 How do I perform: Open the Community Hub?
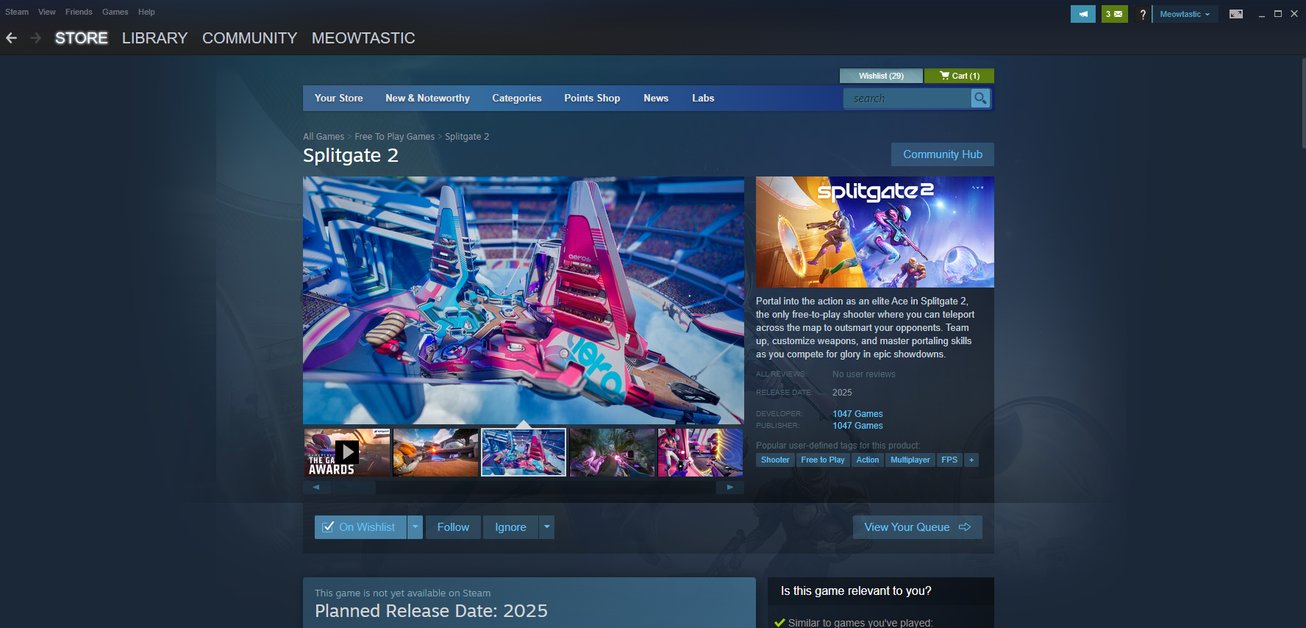(942, 154)
